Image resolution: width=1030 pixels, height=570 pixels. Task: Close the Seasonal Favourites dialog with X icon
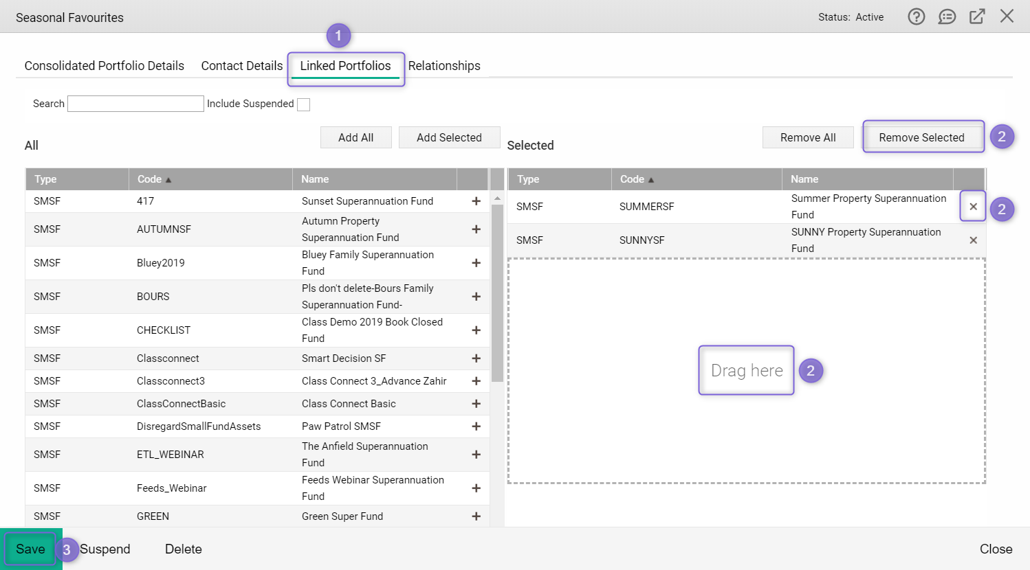point(1007,16)
